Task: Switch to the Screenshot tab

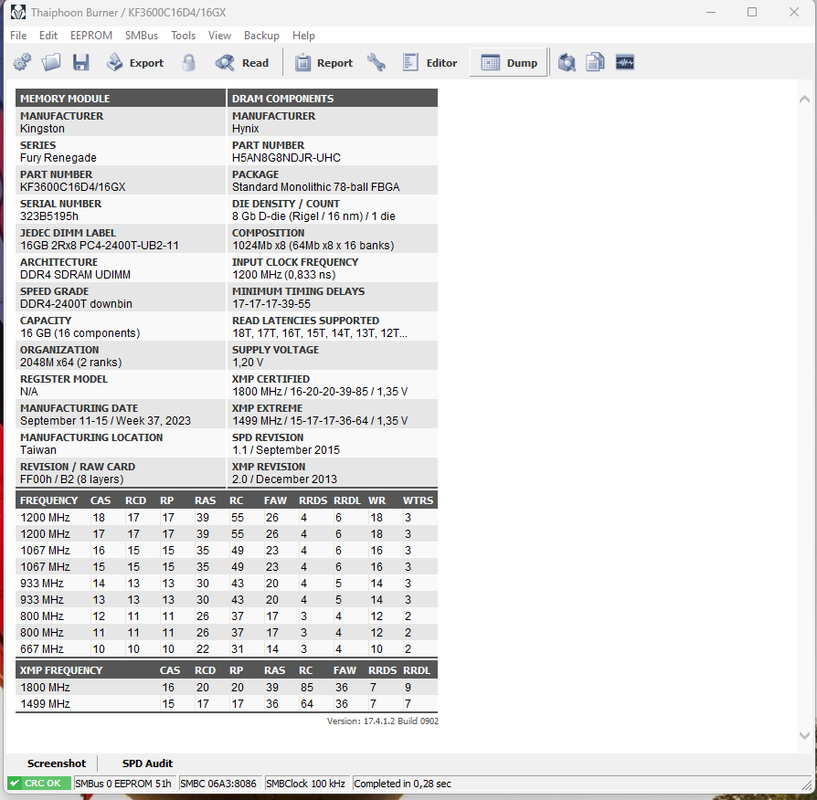Action: coord(57,763)
